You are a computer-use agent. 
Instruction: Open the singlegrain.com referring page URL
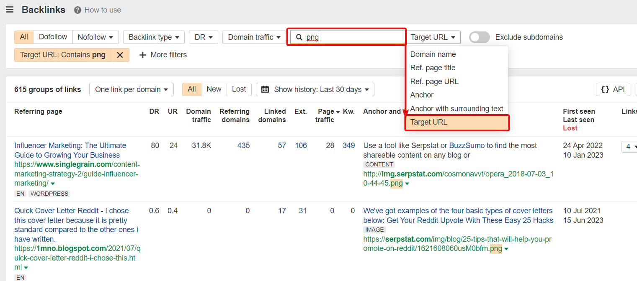pyautogui.click(x=77, y=174)
